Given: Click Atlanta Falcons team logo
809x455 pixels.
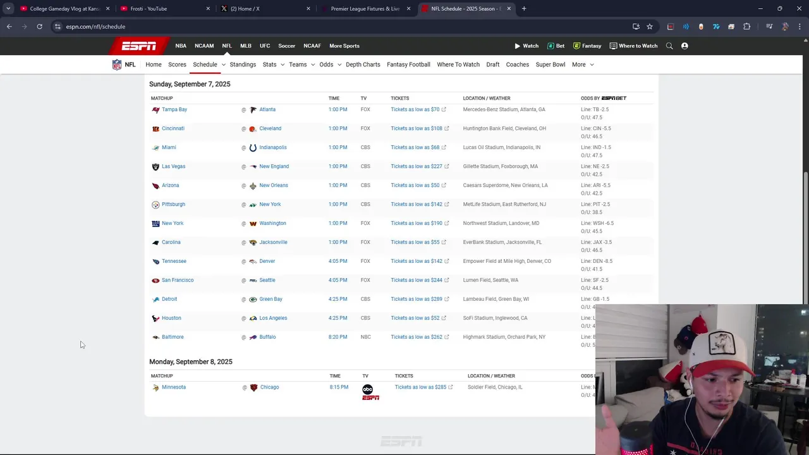Looking at the screenshot, I should [x=253, y=110].
